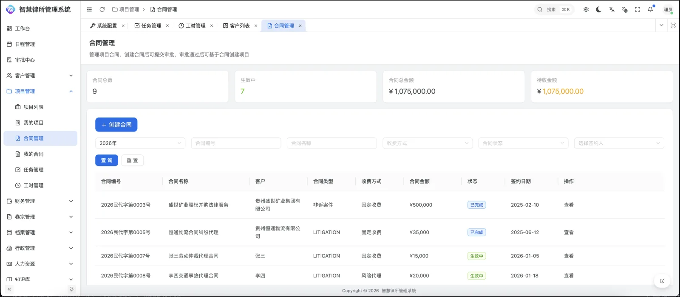Close the 任务管理 tab
680x297 pixels.
pyautogui.click(x=167, y=26)
